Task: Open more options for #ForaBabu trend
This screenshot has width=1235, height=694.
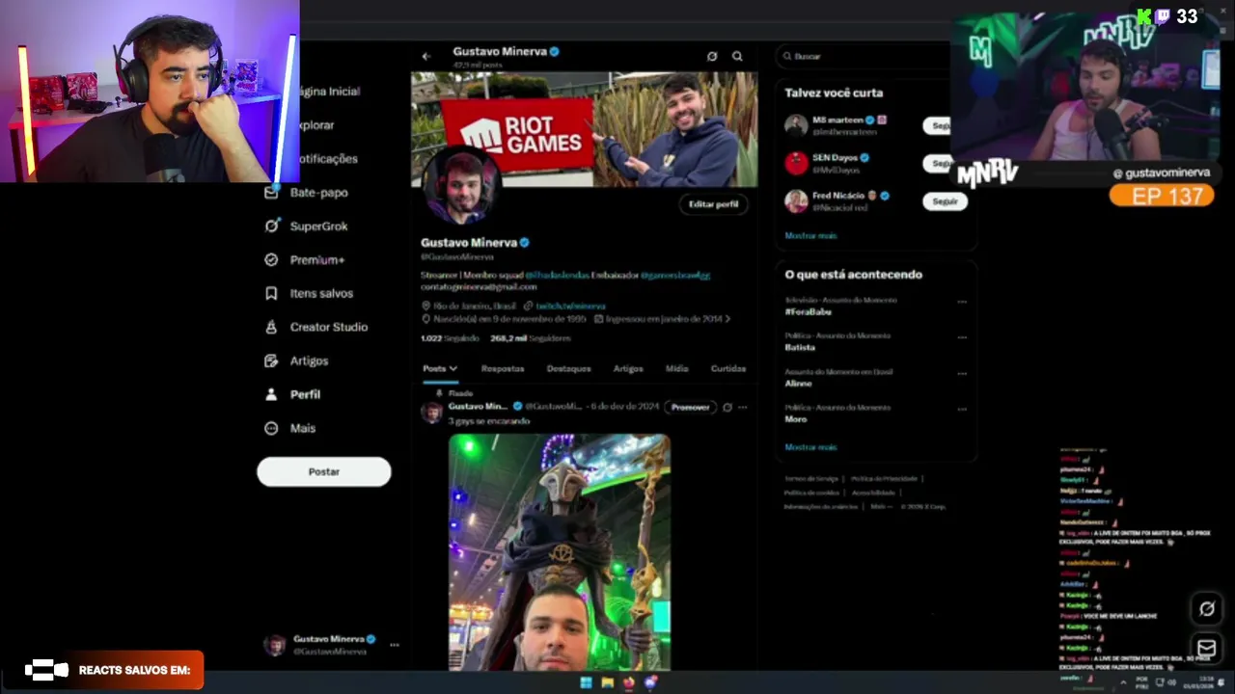Action: (x=962, y=302)
